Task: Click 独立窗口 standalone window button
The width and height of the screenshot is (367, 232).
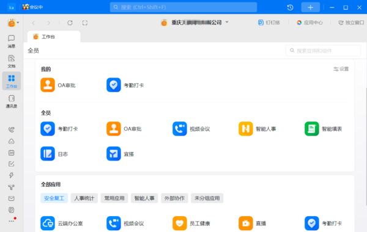Action: tap(351, 23)
